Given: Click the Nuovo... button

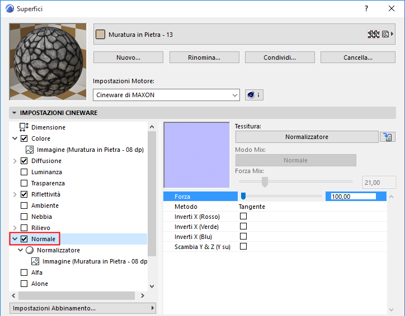Looking at the screenshot, I should [x=128, y=57].
